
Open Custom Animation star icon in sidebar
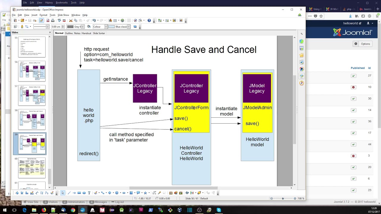coord(302,55)
